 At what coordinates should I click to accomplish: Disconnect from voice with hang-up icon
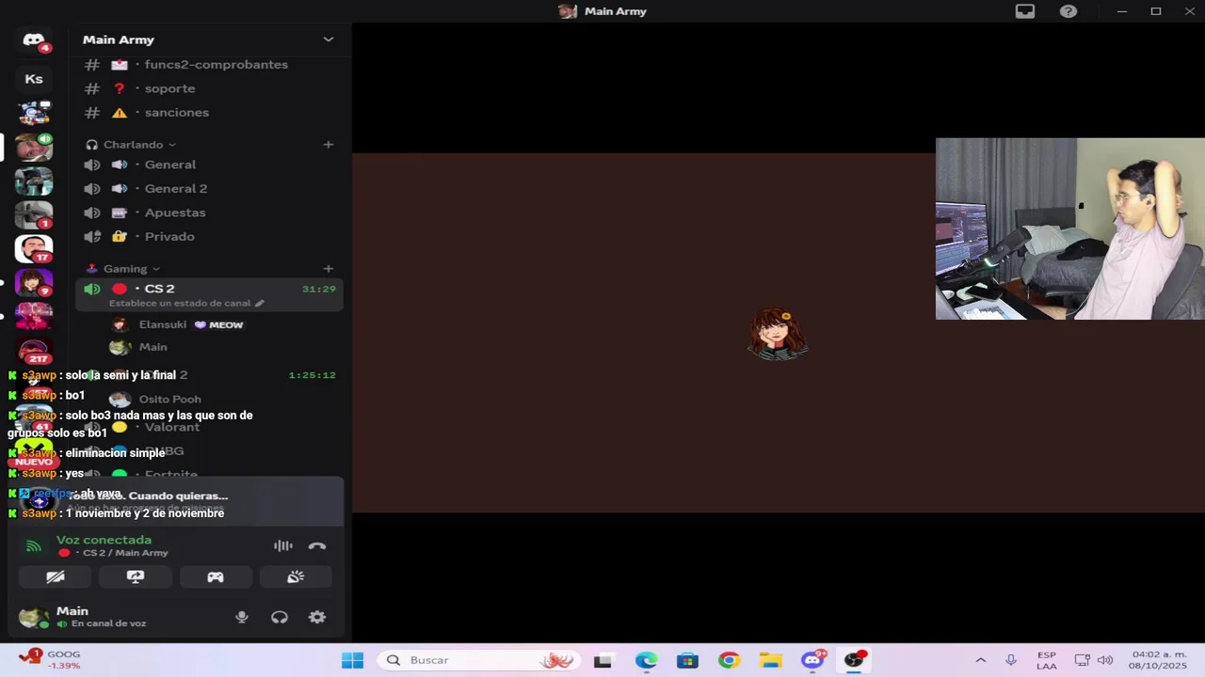tap(317, 546)
